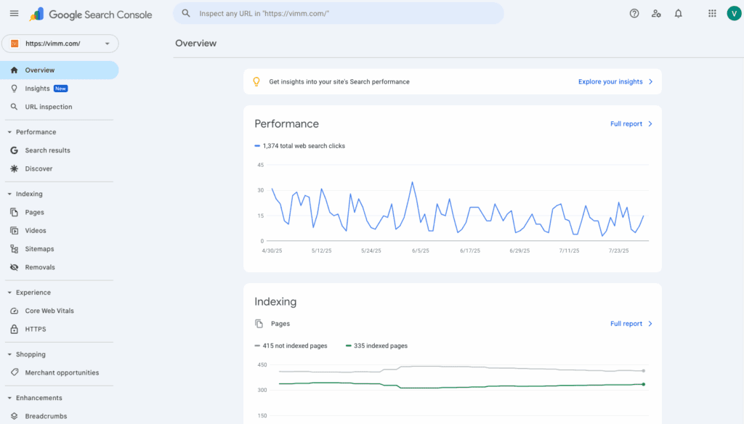Collapse the Experience sidebar section
This screenshot has height=424, width=744.
coord(9,293)
